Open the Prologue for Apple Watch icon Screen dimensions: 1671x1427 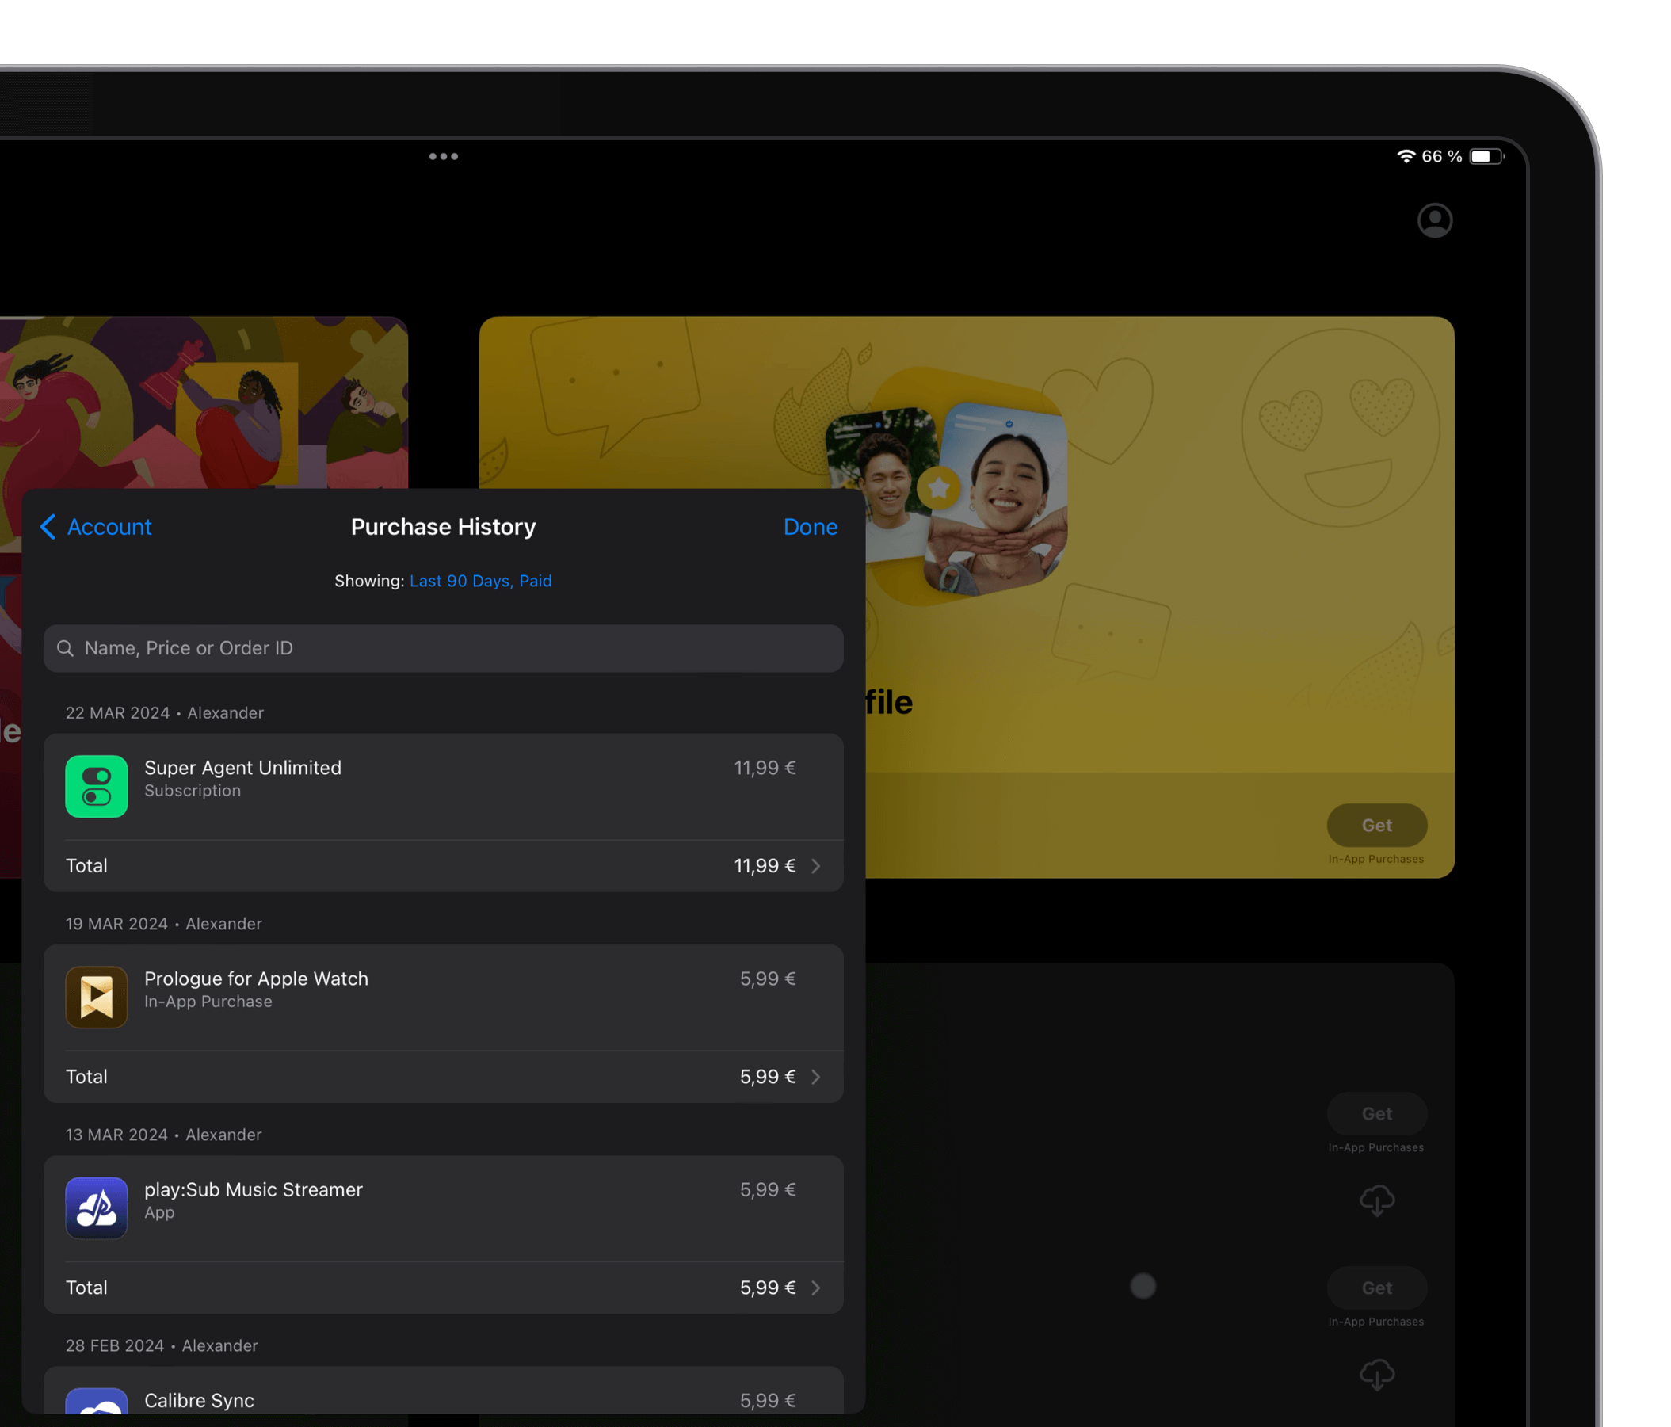[x=96, y=997]
